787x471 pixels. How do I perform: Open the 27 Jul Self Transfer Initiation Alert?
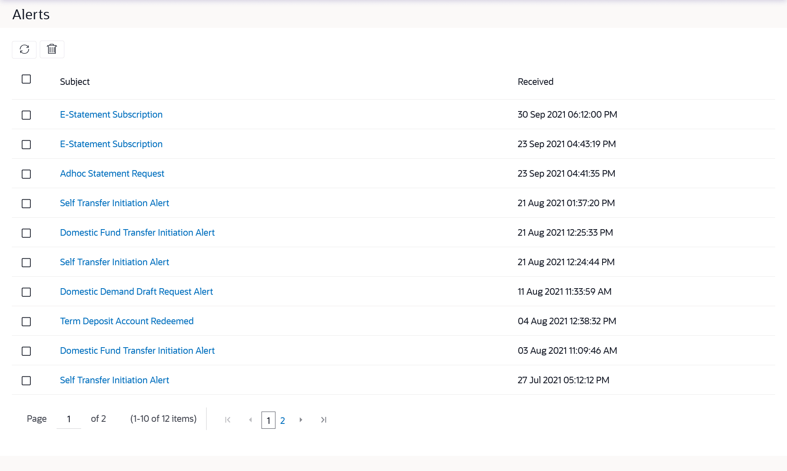click(x=114, y=380)
